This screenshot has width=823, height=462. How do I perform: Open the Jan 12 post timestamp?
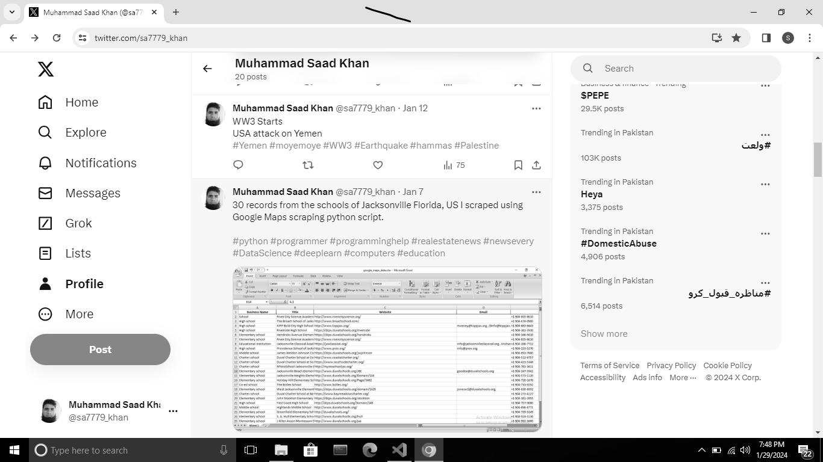(415, 108)
